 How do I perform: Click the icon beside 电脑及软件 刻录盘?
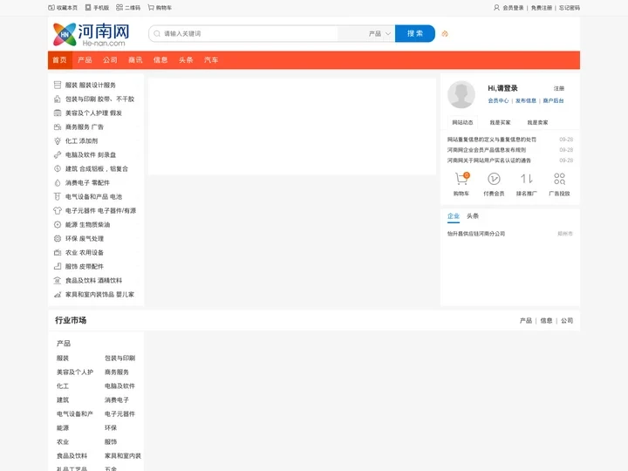(x=58, y=154)
